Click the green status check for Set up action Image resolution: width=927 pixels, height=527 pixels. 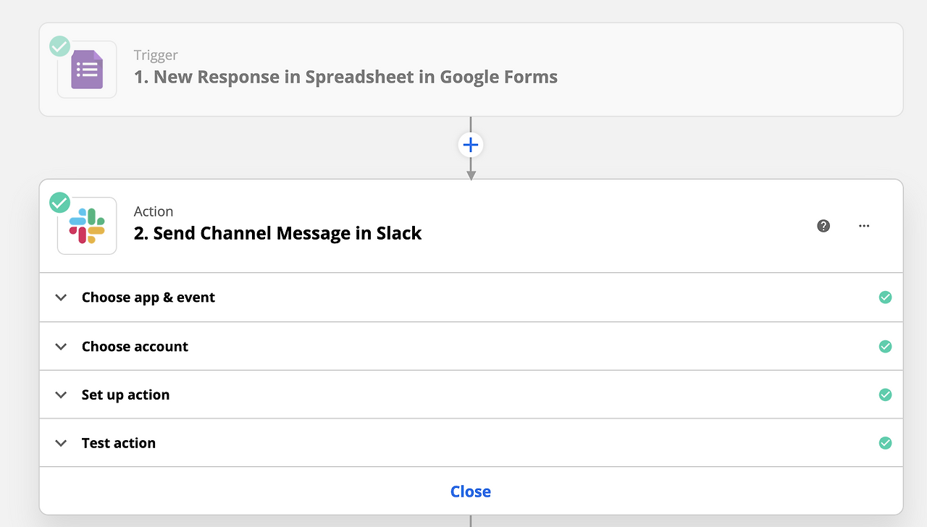coord(885,395)
